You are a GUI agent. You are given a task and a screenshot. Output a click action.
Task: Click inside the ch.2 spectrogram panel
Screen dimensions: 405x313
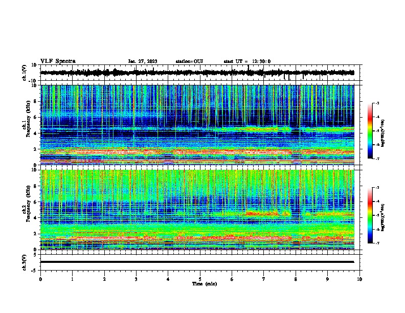pyautogui.click(x=197, y=210)
